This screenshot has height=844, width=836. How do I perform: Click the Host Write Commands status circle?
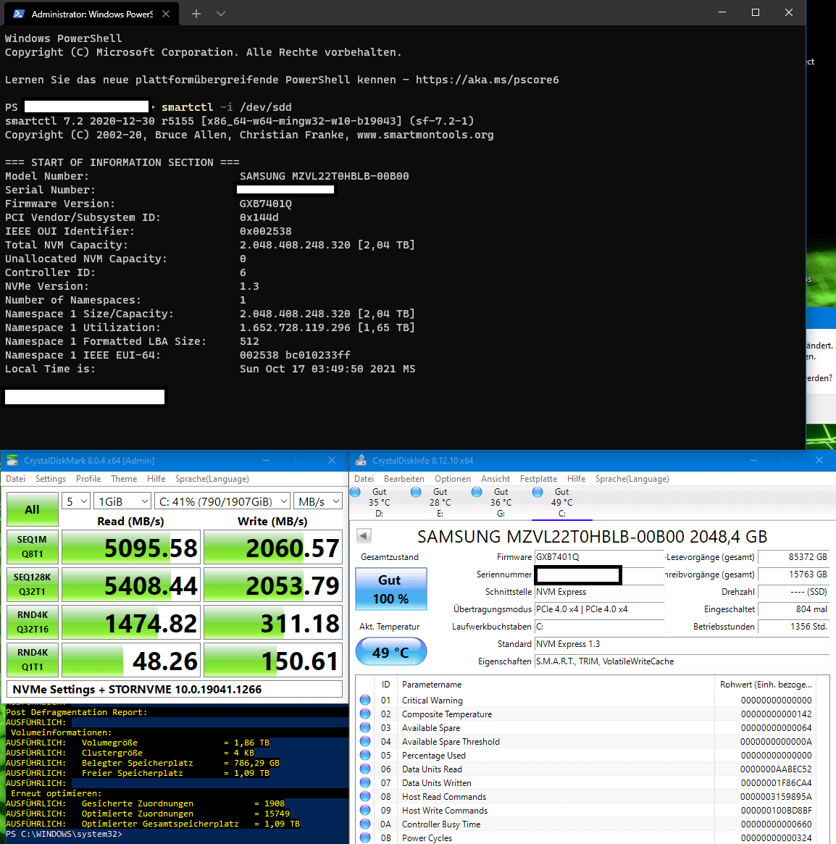[366, 811]
